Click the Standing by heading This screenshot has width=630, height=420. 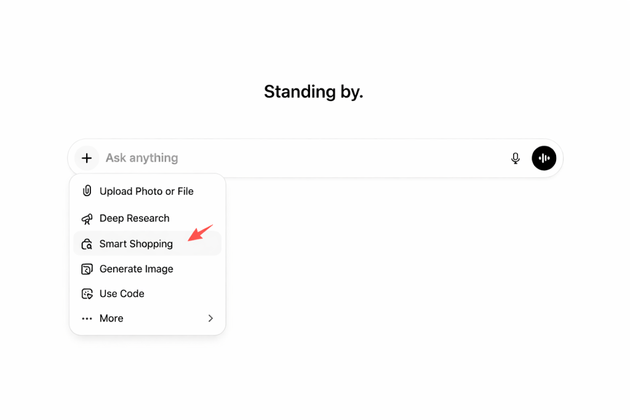314,92
